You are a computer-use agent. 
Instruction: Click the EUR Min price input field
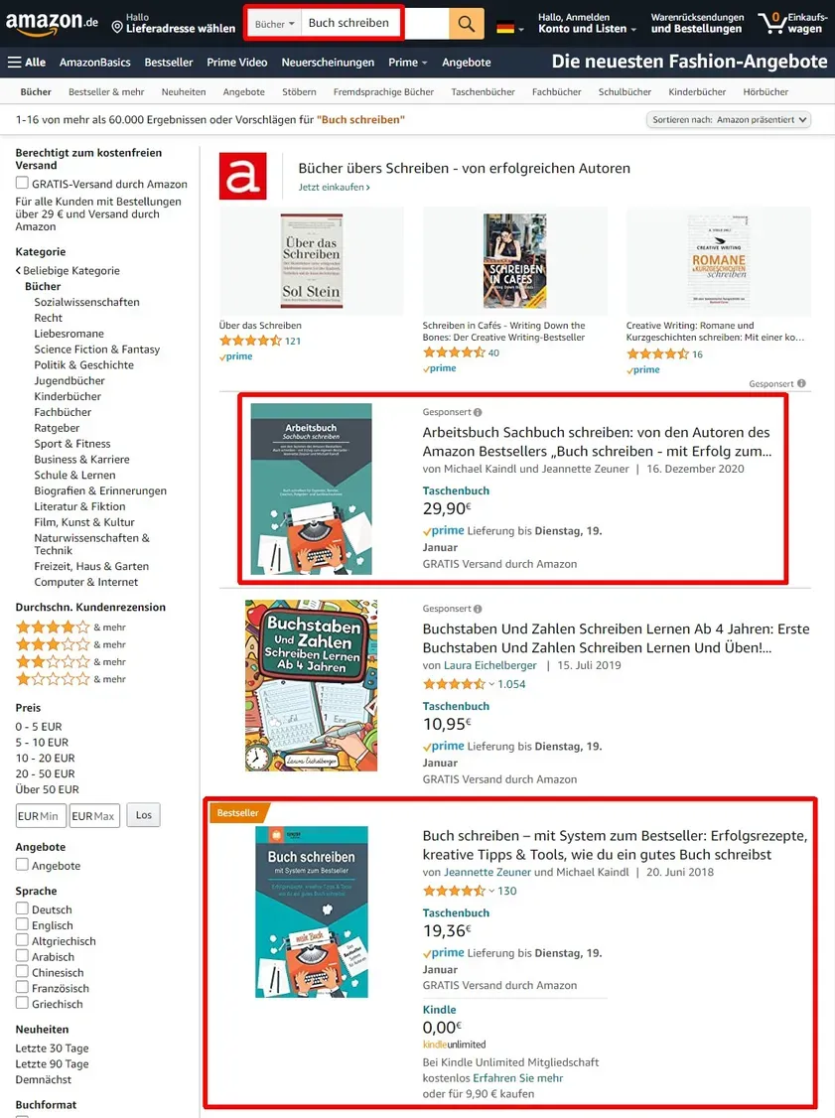41,816
